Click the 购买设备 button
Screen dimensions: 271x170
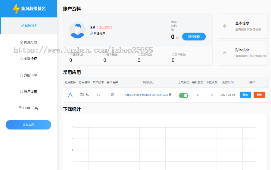[194, 37]
